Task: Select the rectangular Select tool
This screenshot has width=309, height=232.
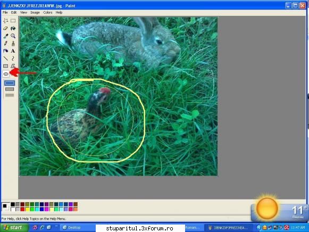Action: [x=13, y=21]
